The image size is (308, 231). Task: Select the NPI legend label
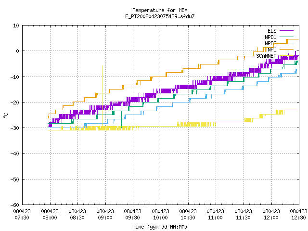(x=272, y=50)
